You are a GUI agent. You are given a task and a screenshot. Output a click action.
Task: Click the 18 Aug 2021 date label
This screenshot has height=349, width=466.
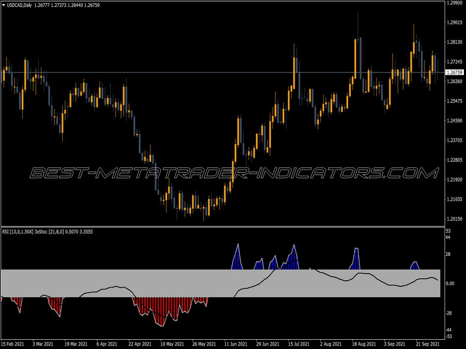tap(363, 344)
